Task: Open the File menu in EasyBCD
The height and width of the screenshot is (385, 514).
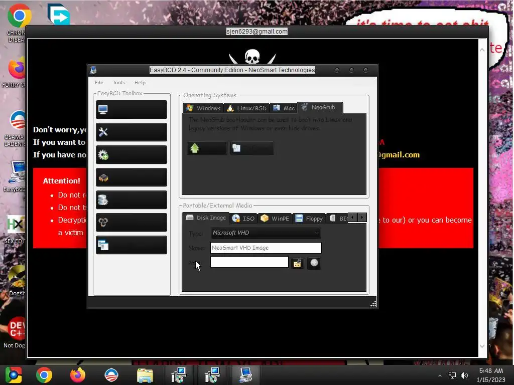Action: 99,83
